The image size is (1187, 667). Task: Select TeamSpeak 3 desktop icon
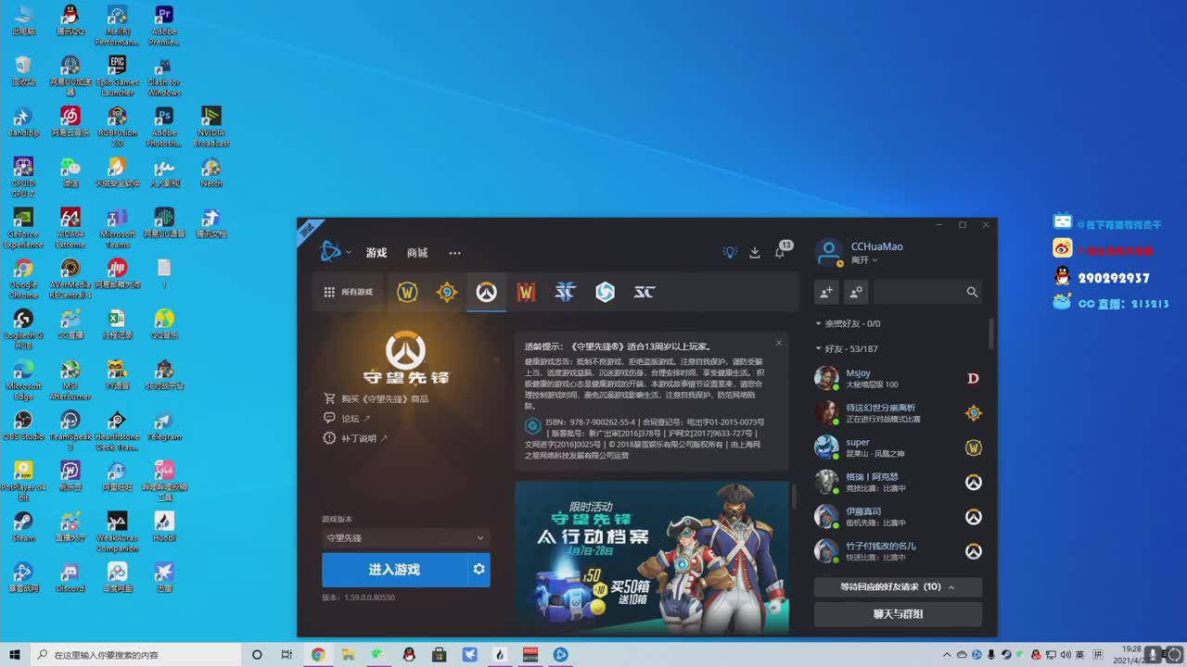[70, 431]
